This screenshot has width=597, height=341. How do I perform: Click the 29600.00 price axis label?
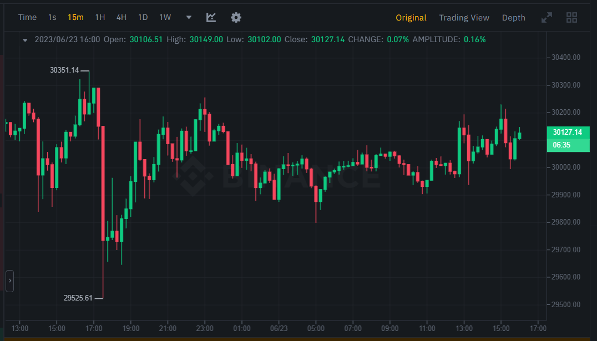(x=566, y=277)
